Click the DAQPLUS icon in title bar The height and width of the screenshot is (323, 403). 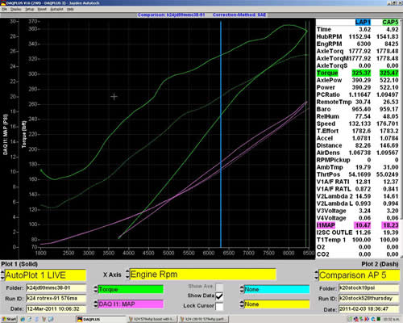tap(2, 2)
